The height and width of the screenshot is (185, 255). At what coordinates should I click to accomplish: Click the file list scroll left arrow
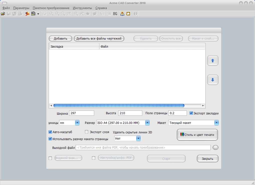pos(51,105)
